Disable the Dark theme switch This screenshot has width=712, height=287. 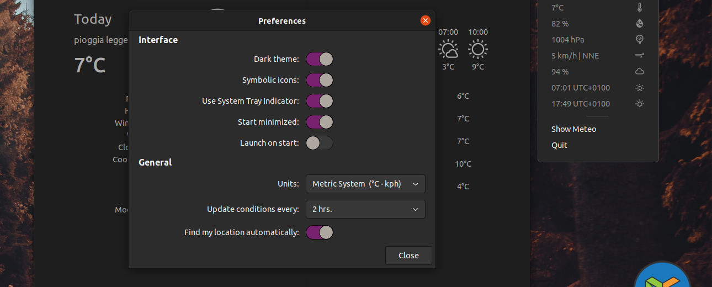coord(320,59)
